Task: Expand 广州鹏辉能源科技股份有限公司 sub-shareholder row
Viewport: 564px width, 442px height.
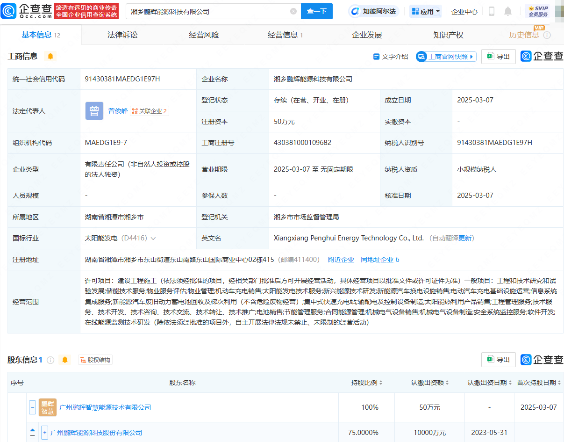Action: tap(45, 433)
